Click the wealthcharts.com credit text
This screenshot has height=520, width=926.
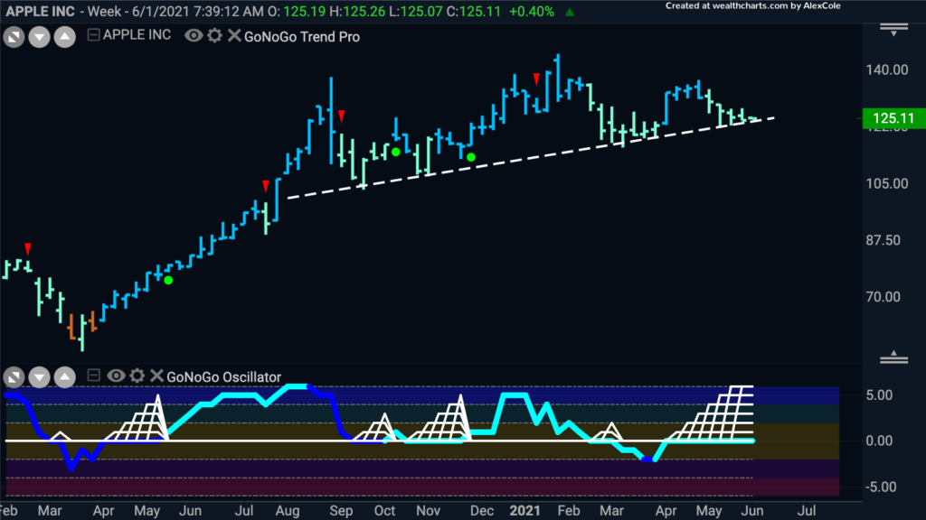[753, 6]
